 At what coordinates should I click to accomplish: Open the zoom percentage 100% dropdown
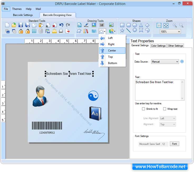click(170, 31)
